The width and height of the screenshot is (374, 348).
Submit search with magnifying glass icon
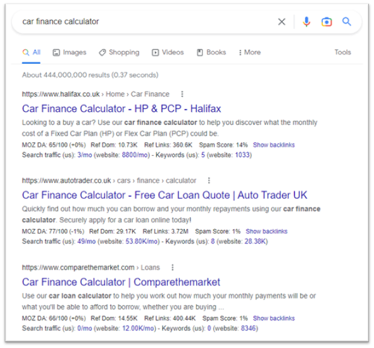347,22
